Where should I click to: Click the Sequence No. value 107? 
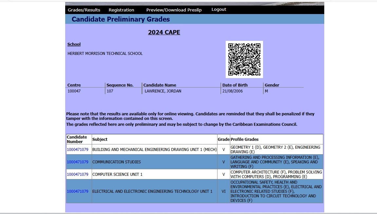110,91
